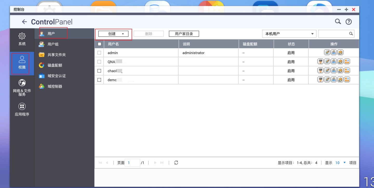Edit shared folder permission for admin

click(340, 53)
